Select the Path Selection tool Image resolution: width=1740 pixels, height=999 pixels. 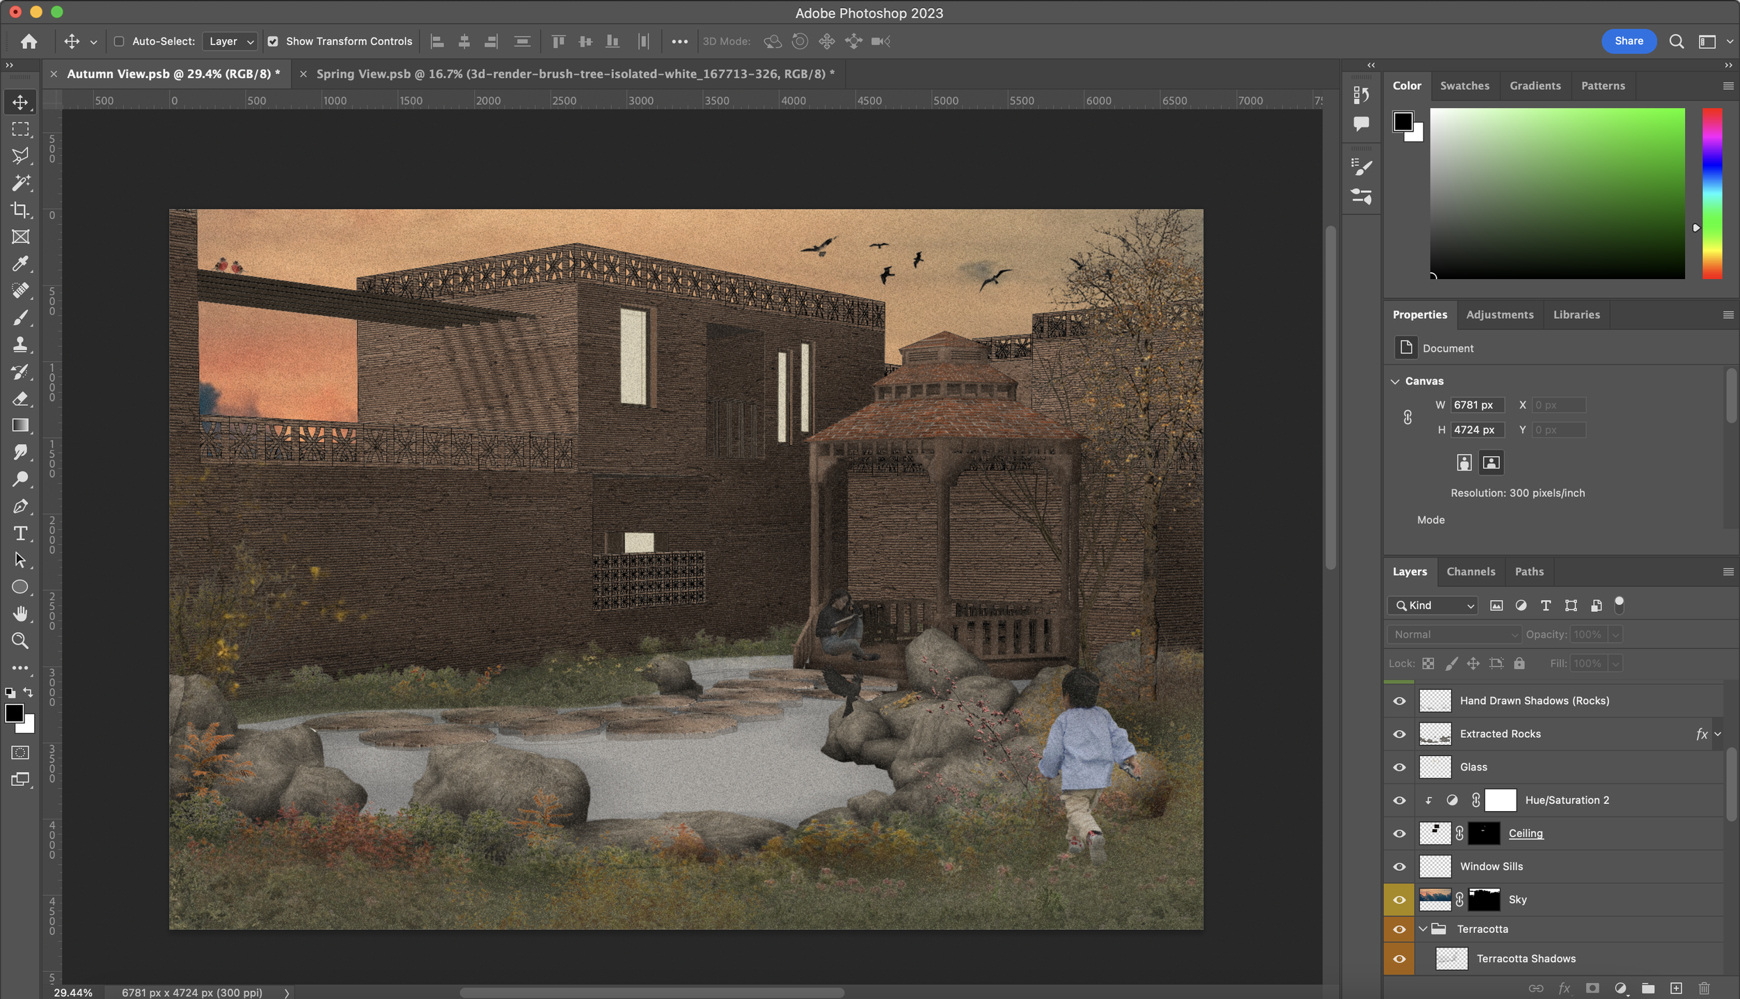[20, 560]
